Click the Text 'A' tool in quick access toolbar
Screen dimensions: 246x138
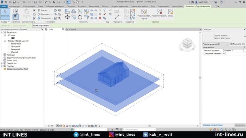(54, 2)
